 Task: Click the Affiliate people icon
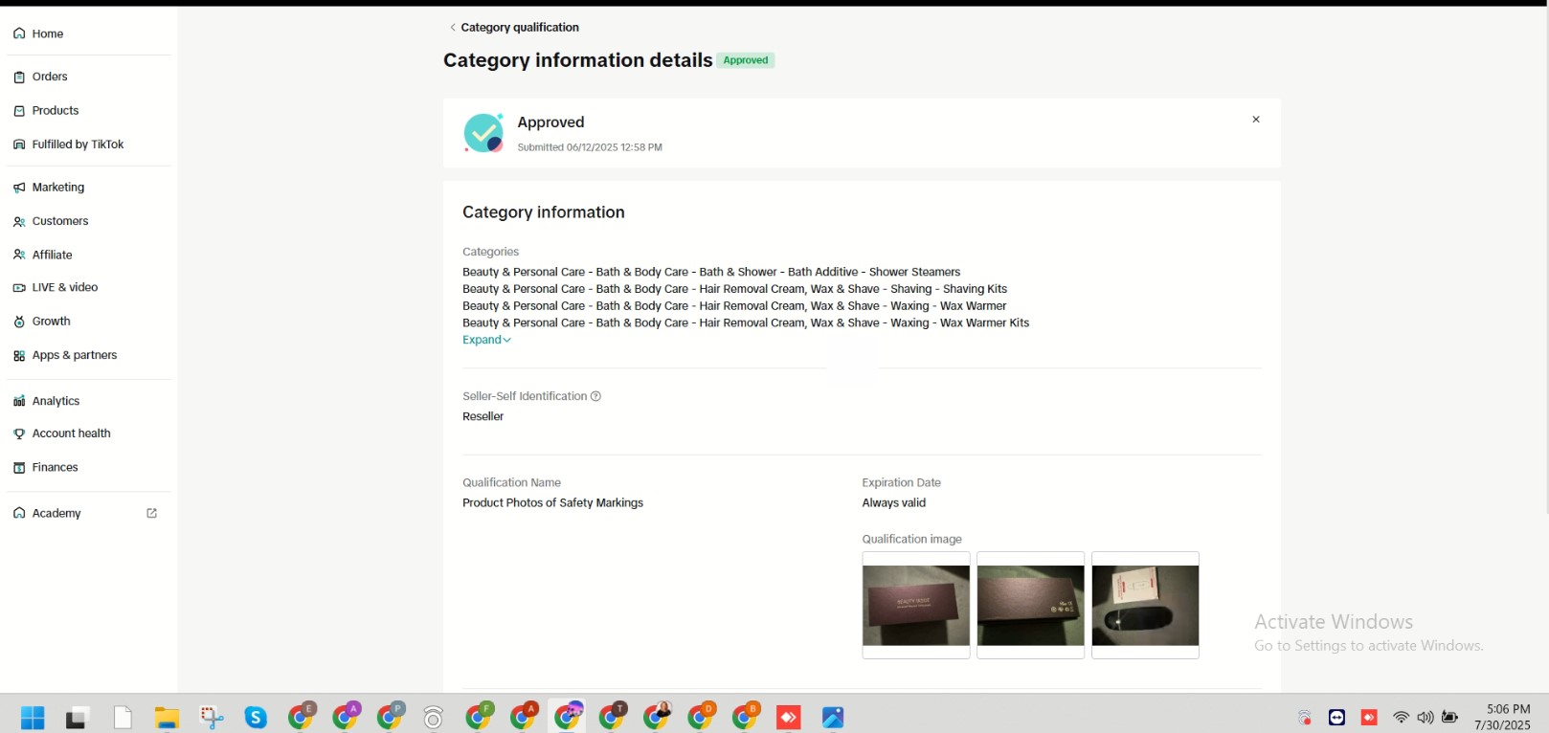click(19, 255)
